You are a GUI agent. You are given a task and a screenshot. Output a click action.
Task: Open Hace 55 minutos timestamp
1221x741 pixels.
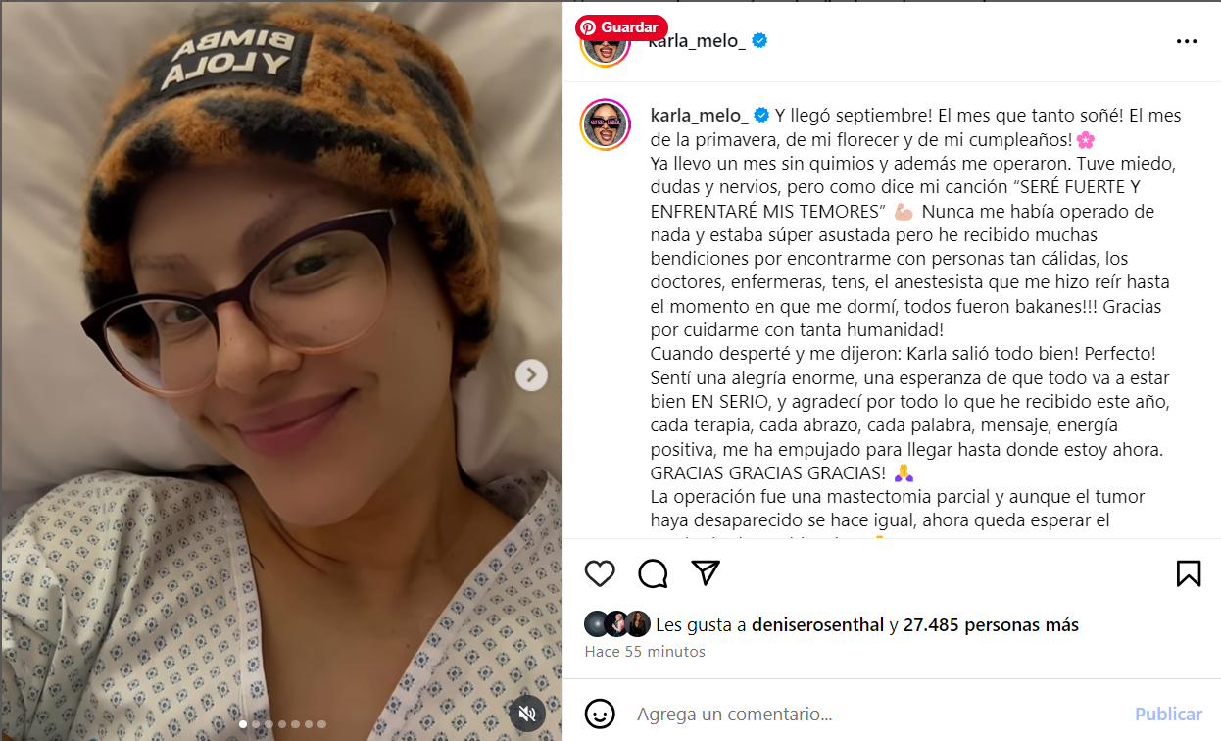point(645,651)
